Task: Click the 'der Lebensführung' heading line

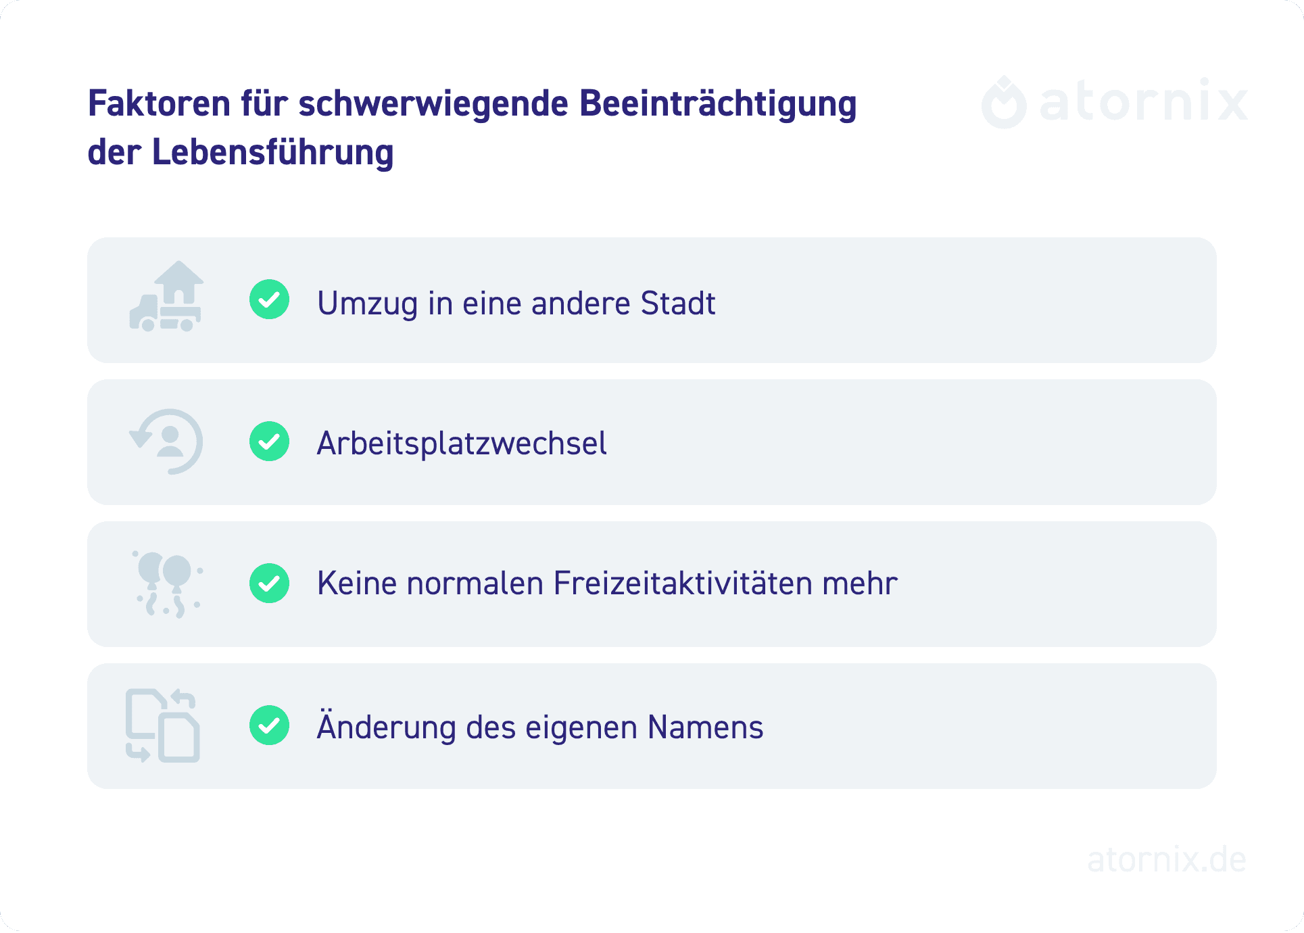Action: [x=241, y=152]
